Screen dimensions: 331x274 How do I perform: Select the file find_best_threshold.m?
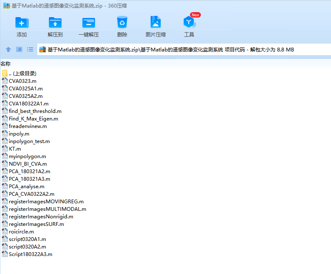point(35,111)
